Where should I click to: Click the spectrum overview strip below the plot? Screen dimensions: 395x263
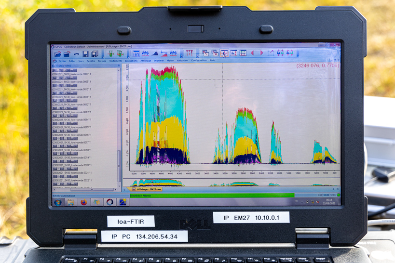point(231,183)
